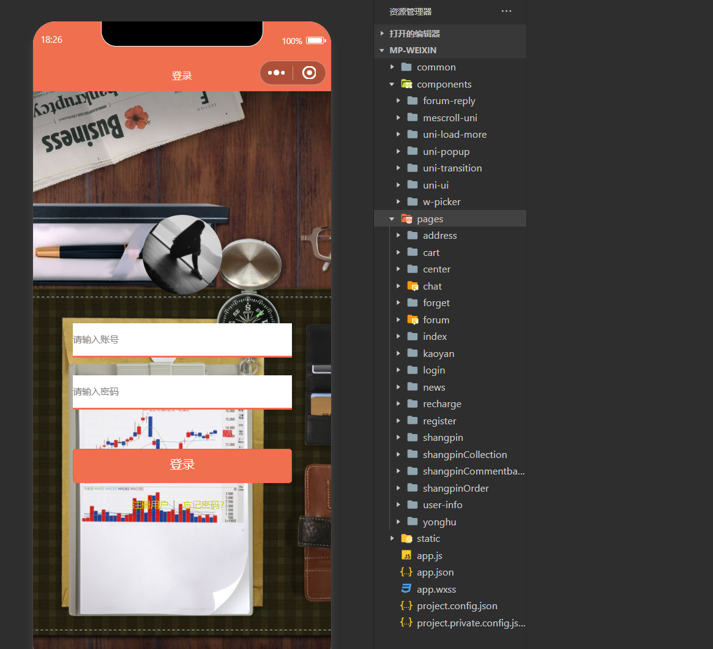Click the explorer panel more options ellipsis
Image resolution: width=713 pixels, height=649 pixels.
point(506,11)
